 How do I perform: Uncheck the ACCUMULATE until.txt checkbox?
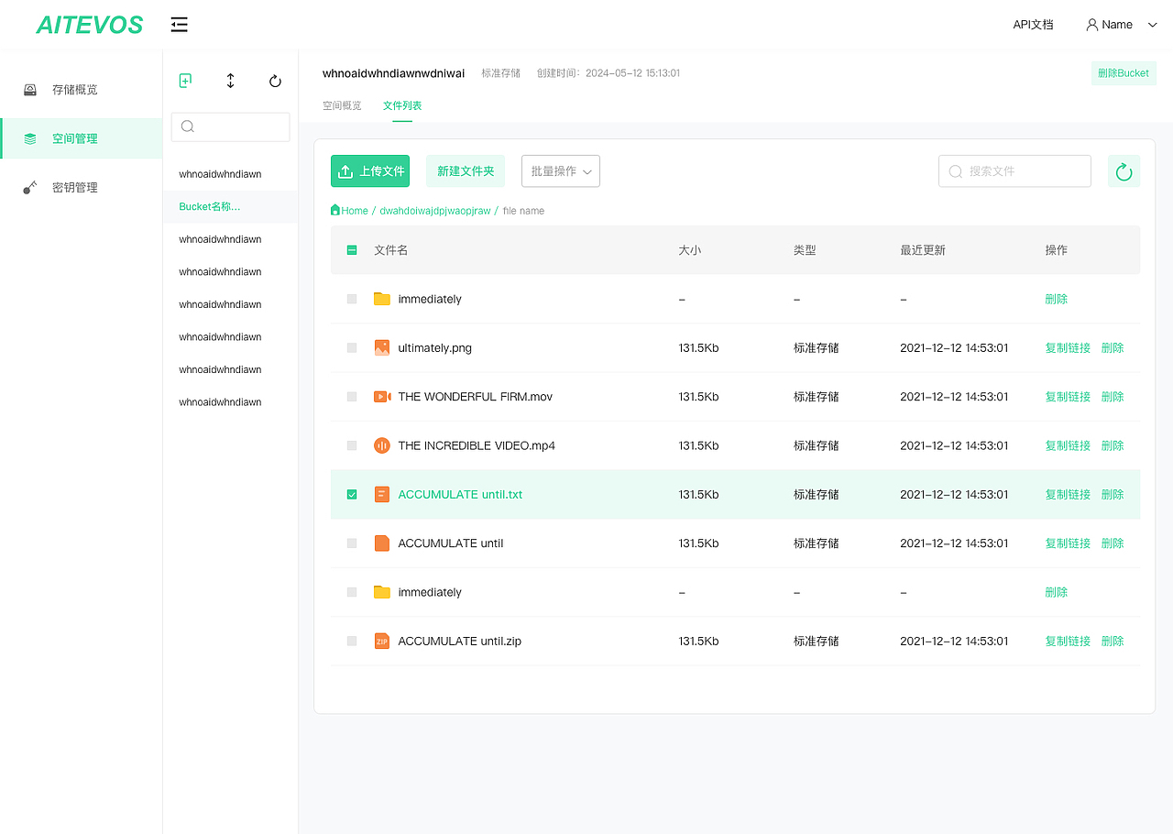coord(352,494)
